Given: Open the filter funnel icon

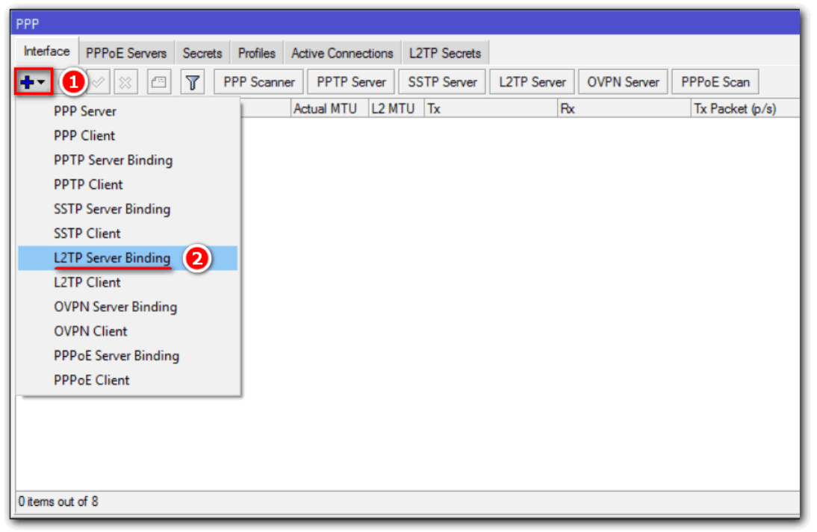Looking at the screenshot, I should click(x=193, y=82).
